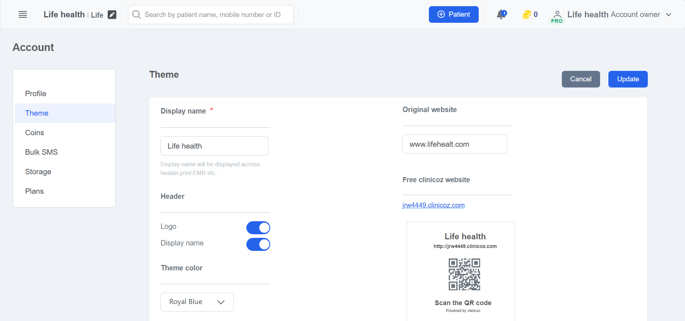The image size is (685, 321).
Task: Select Bulk SMS from the sidebar
Action: coord(42,152)
